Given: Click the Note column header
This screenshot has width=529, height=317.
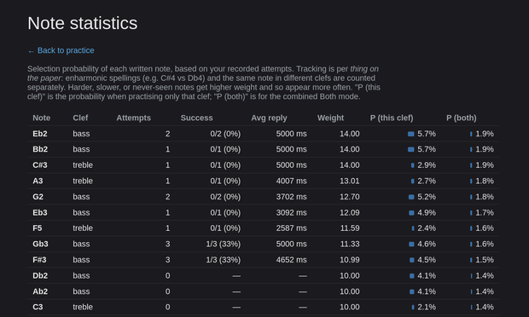Looking at the screenshot, I should pos(42,118).
